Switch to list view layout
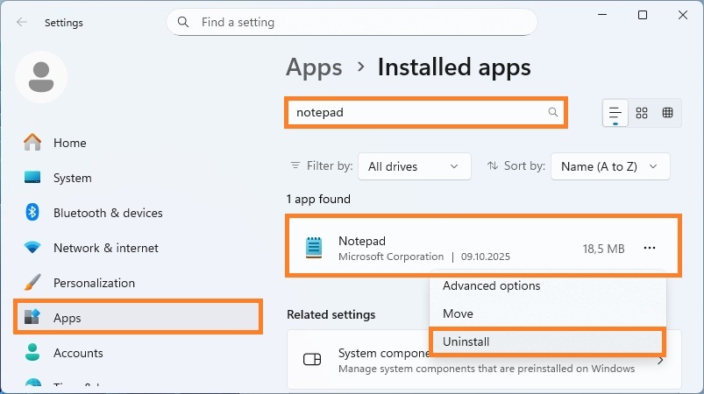This screenshot has height=394, width=704. [x=615, y=113]
